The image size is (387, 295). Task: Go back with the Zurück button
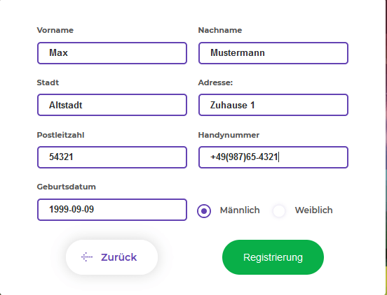click(x=111, y=257)
